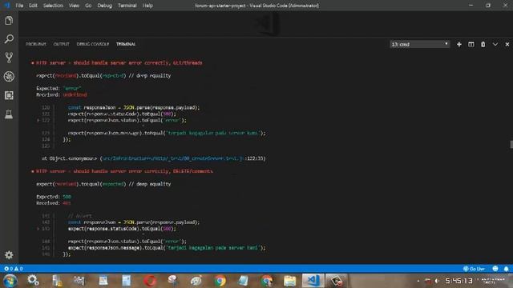
Task: Open the Extensions view
Action: tap(9, 95)
